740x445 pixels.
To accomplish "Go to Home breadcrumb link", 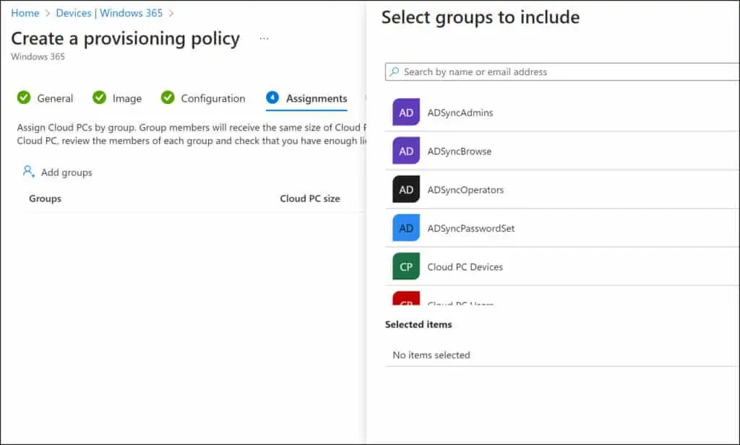I will (25, 13).
